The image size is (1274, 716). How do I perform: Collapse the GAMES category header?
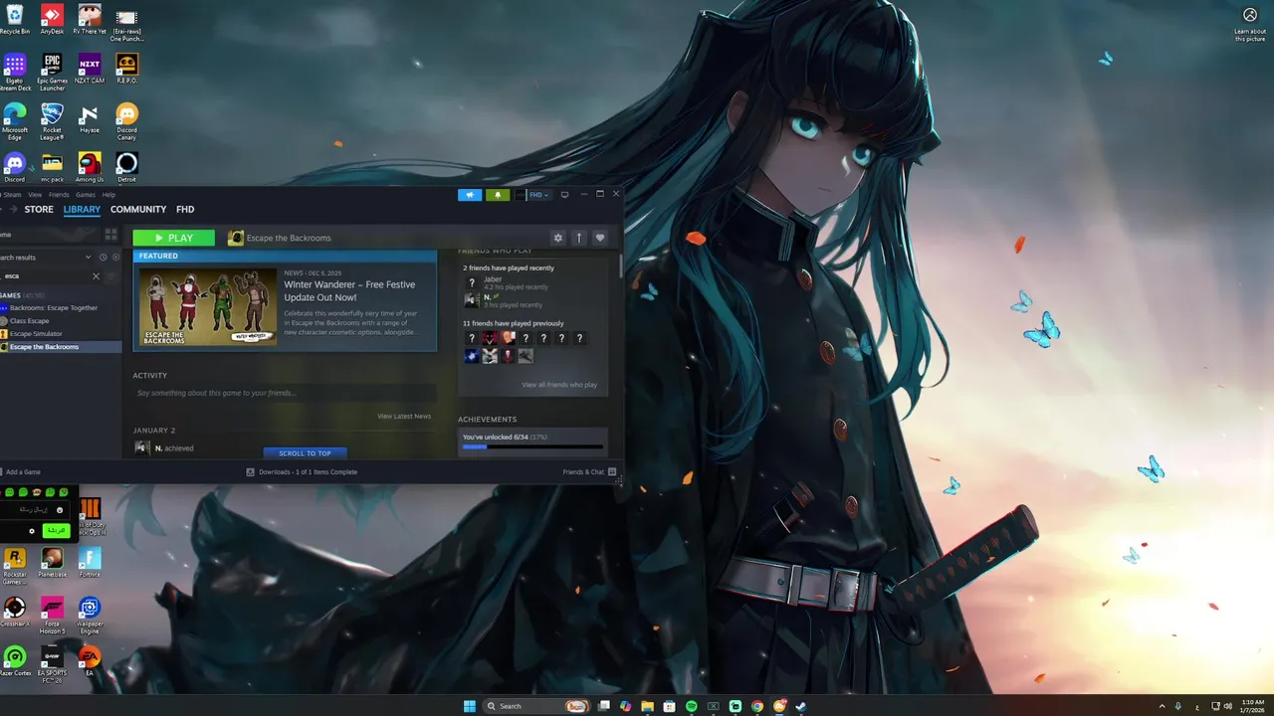tap(22, 295)
